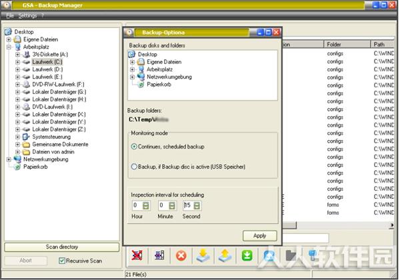Toggle the Recursive Scan checkbox
This screenshot has height=280, width=400.
62,261
